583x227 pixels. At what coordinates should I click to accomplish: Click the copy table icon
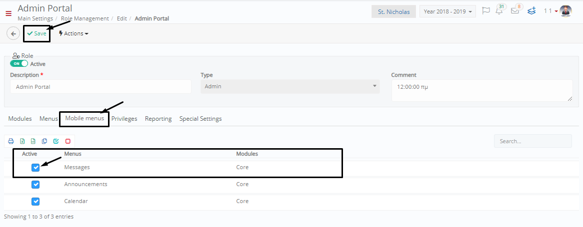(x=44, y=141)
